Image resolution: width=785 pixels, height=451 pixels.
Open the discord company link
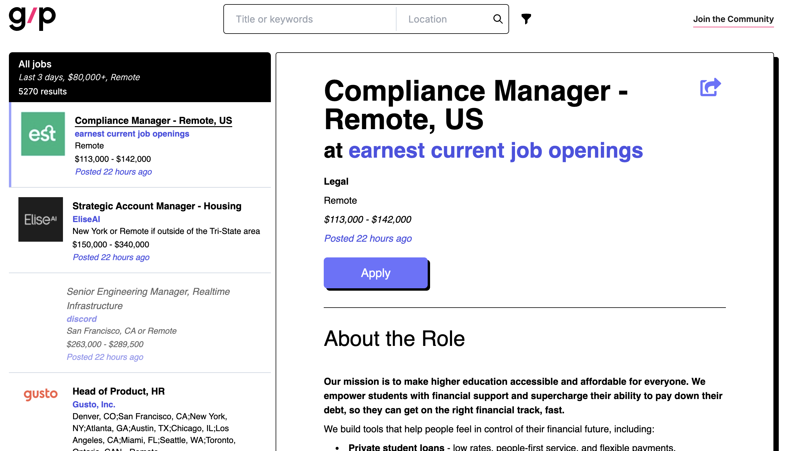click(x=82, y=319)
